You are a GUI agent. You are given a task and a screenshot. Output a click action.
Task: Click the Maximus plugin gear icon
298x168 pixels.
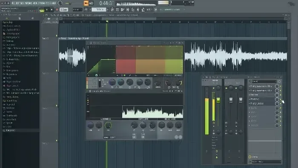point(91,43)
